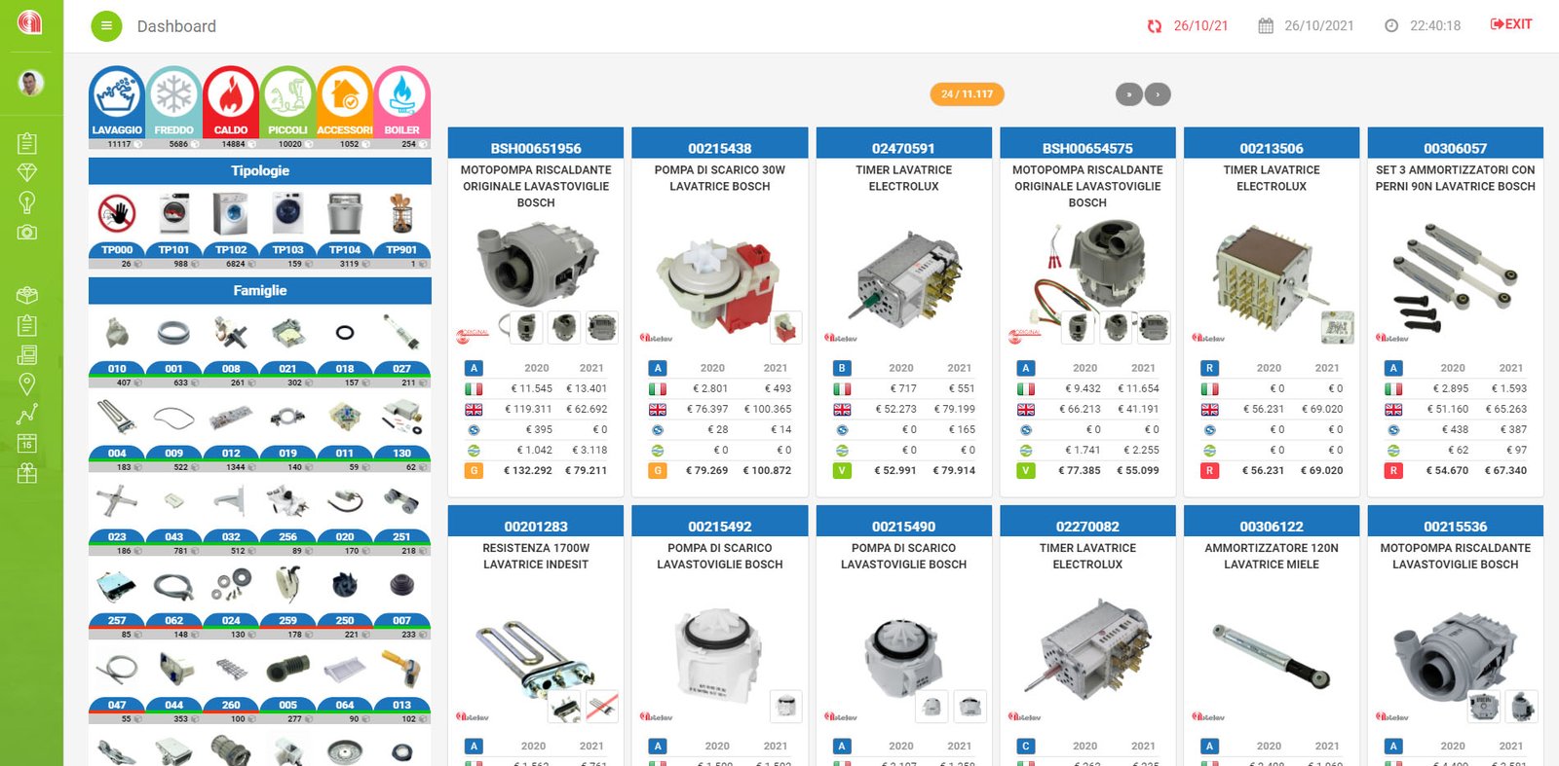Click the clock icon beside 22:40:18
Screen dimensions: 1559x766
click(x=1391, y=26)
